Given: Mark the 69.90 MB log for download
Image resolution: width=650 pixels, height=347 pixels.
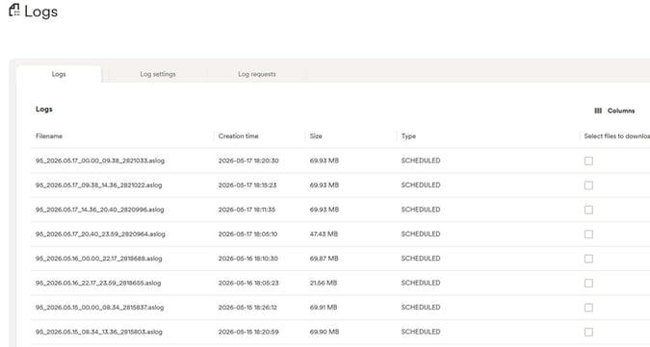Looking at the screenshot, I should coord(588,332).
